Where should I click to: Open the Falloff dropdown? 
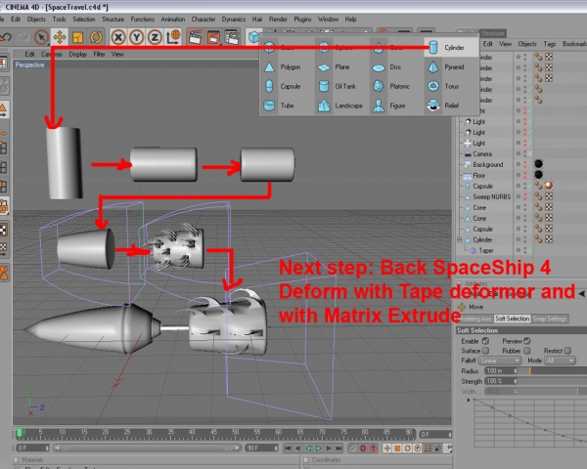coord(500,361)
